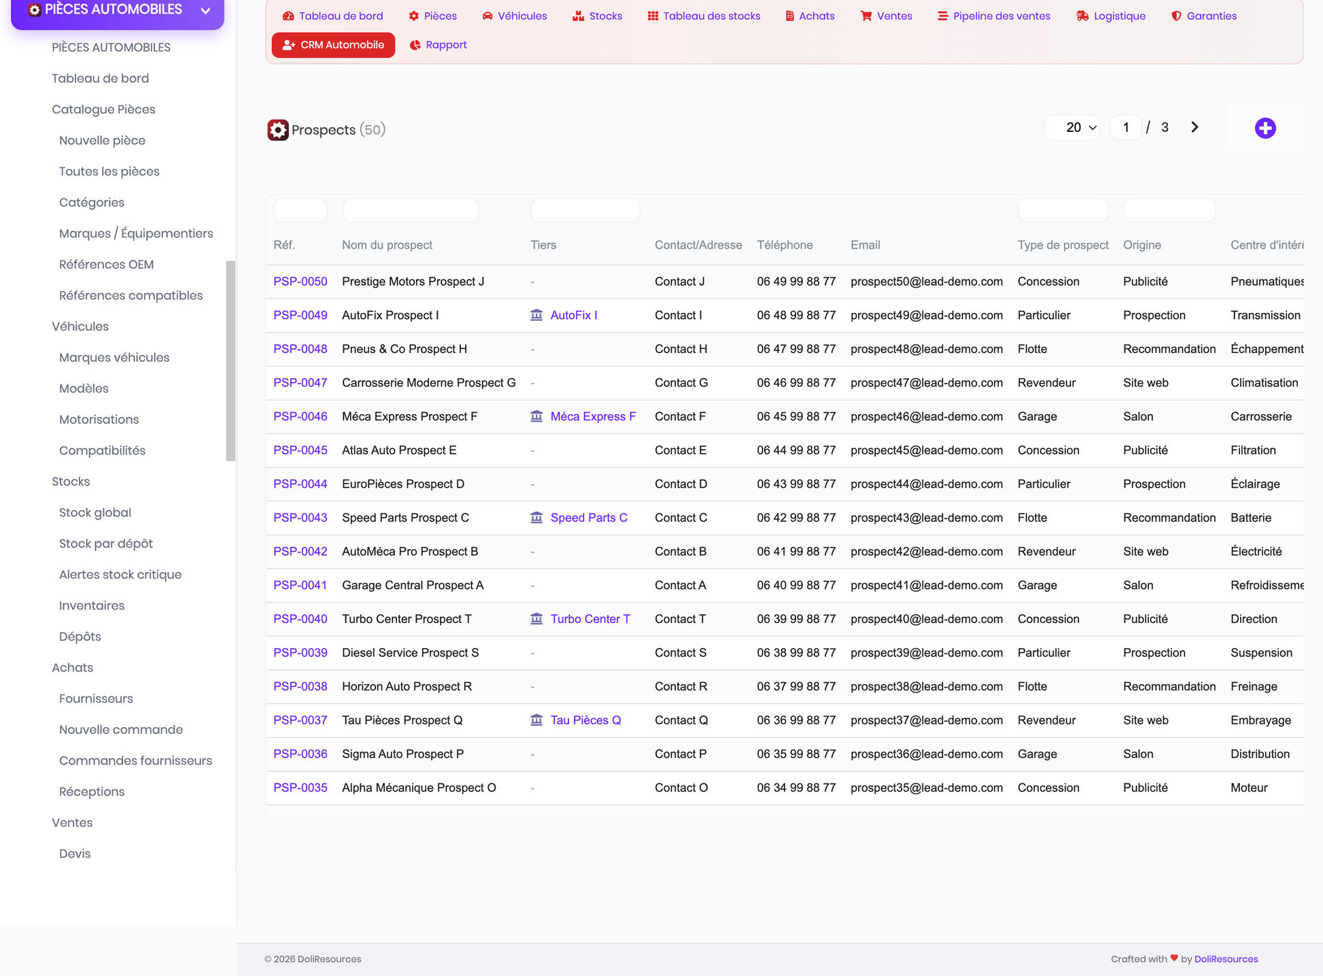1323x976 pixels.
Task: Open the rows per page 20 dropdown
Action: tap(1071, 127)
